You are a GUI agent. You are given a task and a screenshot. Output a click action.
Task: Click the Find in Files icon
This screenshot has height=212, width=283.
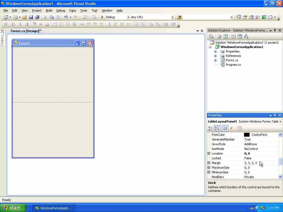[179, 17]
